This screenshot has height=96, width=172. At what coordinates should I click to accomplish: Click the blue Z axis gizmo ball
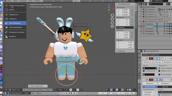109,5
